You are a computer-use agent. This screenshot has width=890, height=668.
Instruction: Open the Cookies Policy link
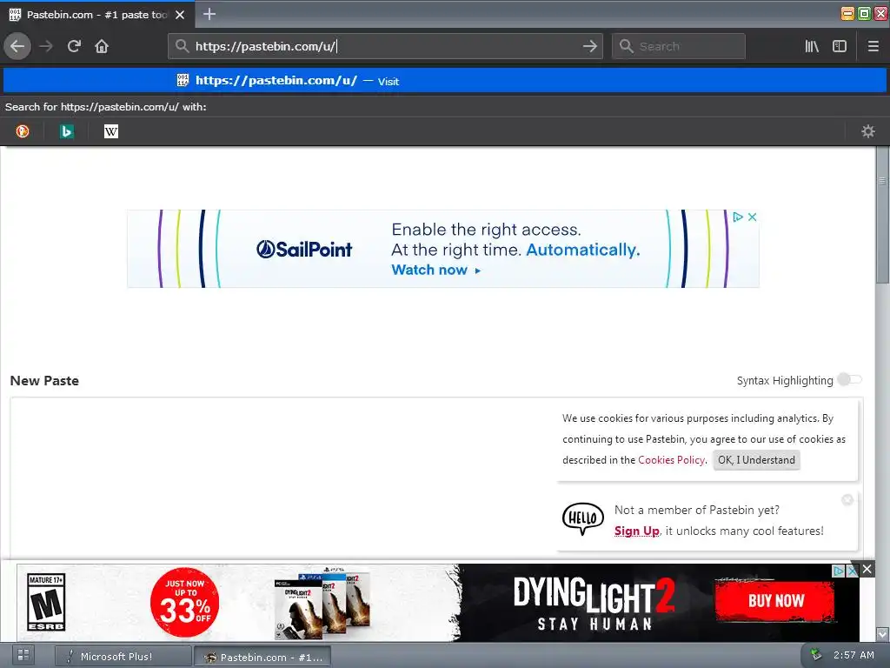pos(671,459)
